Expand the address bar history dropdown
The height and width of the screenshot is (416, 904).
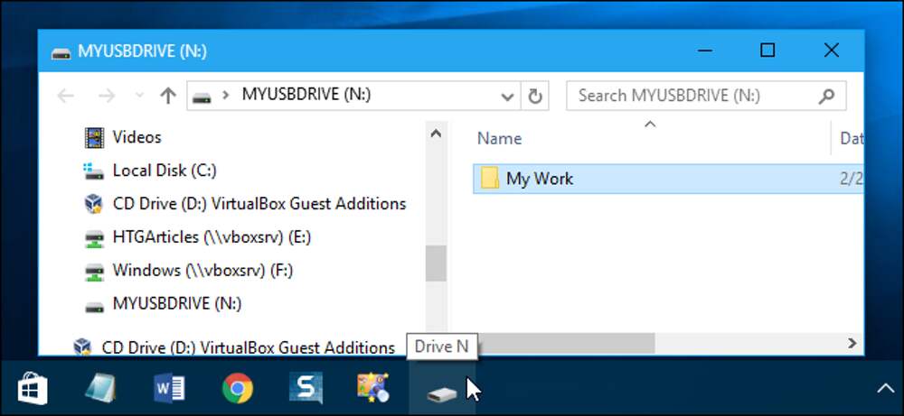coord(507,96)
